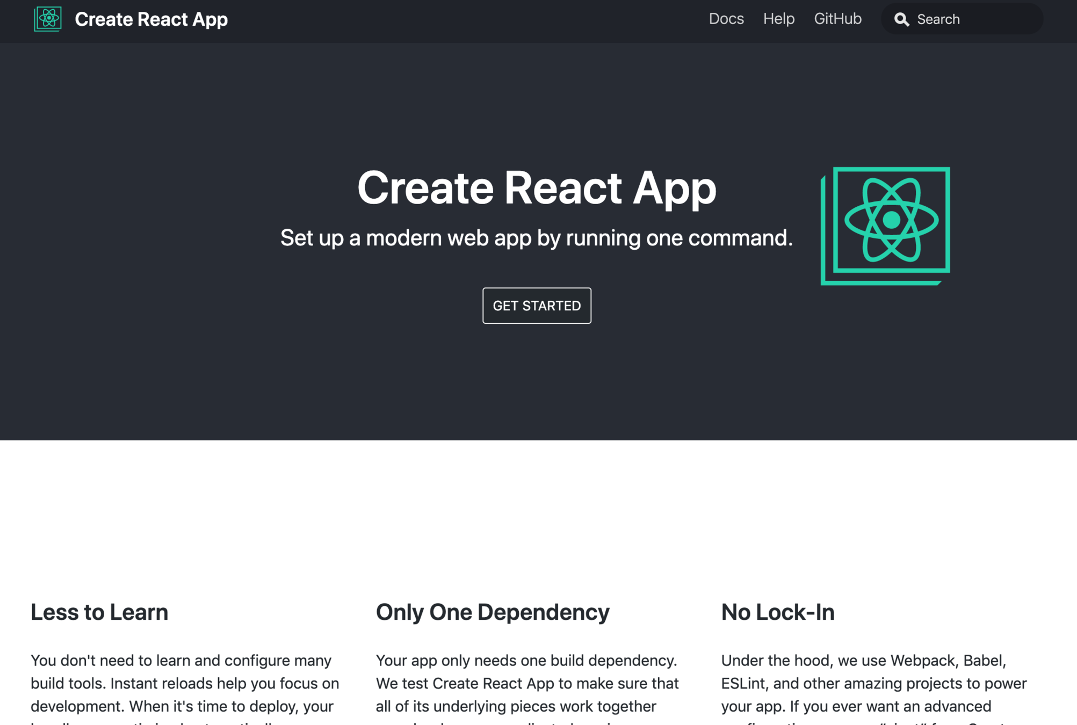Viewport: 1077px width, 725px height.
Task: Click the paragraph under No Lock-In
Action: point(873,683)
